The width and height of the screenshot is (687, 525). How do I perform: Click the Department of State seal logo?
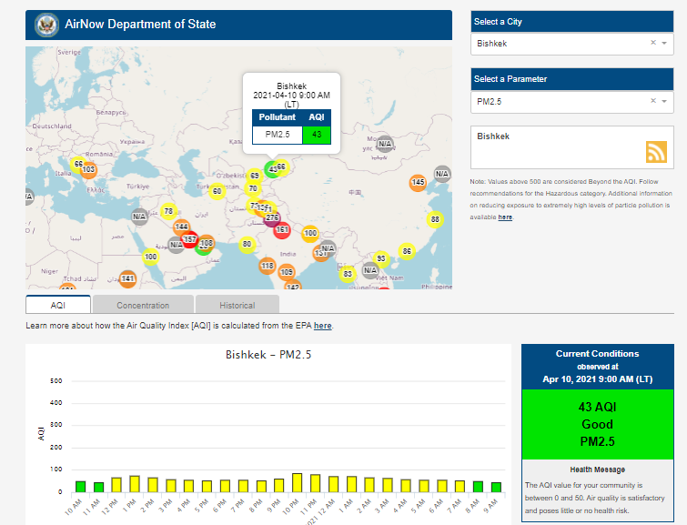coord(45,25)
